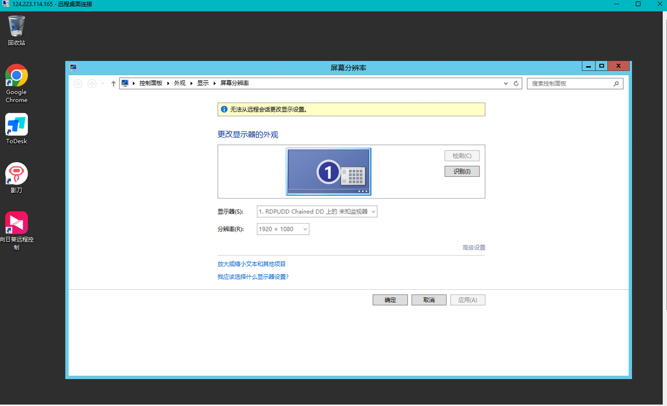667x406 pixels.
Task: Open the ToDesk desktop shortcut
Action: pos(17,125)
